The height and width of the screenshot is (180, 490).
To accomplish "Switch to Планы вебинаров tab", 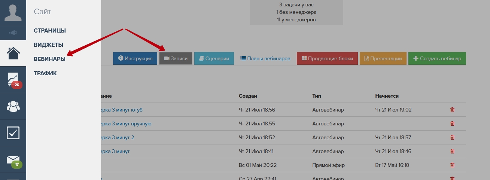I will 265,58.
